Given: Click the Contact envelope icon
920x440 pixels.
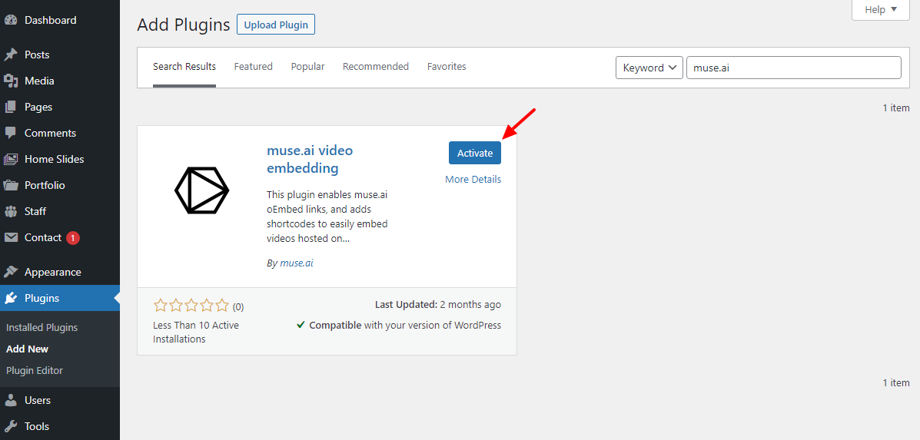Looking at the screenshot, I should click(x=11, y=237).
